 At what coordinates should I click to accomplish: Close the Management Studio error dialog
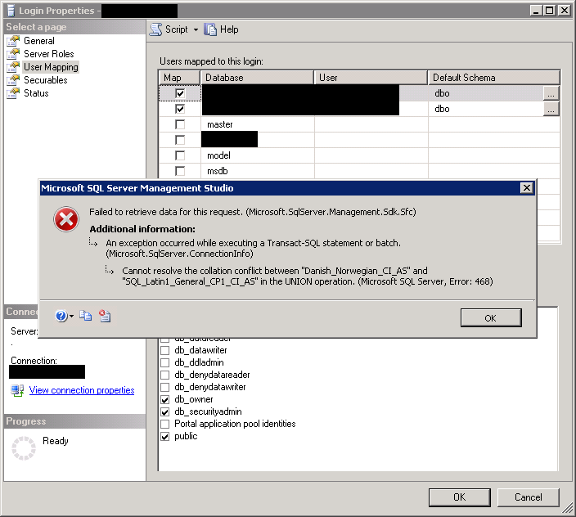tap(526, 188)
